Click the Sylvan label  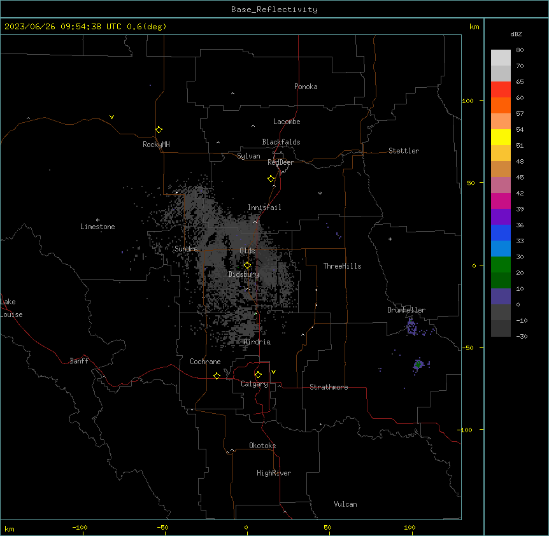click(248, 156)
